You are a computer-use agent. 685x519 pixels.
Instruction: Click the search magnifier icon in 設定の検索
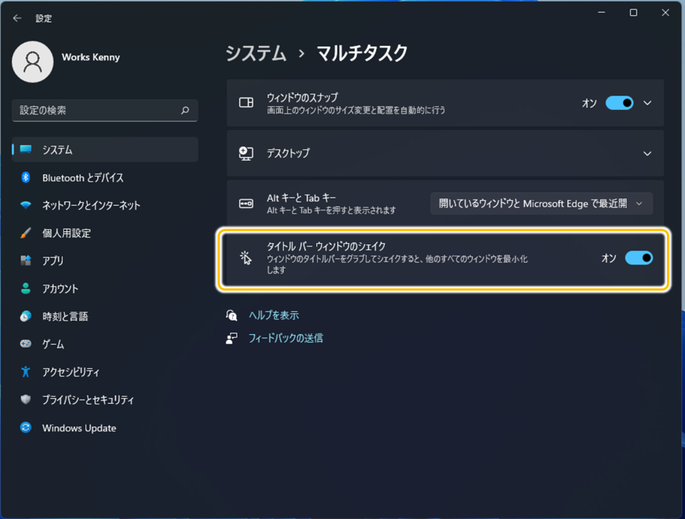[x=185, y=111]
